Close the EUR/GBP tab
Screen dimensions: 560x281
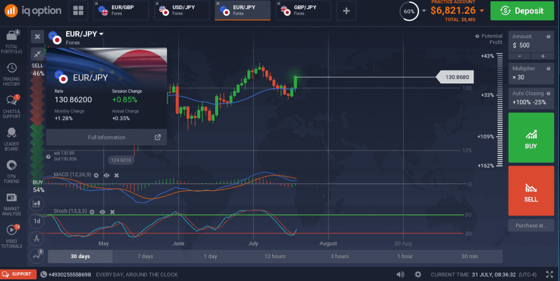(x=96, y=4)
